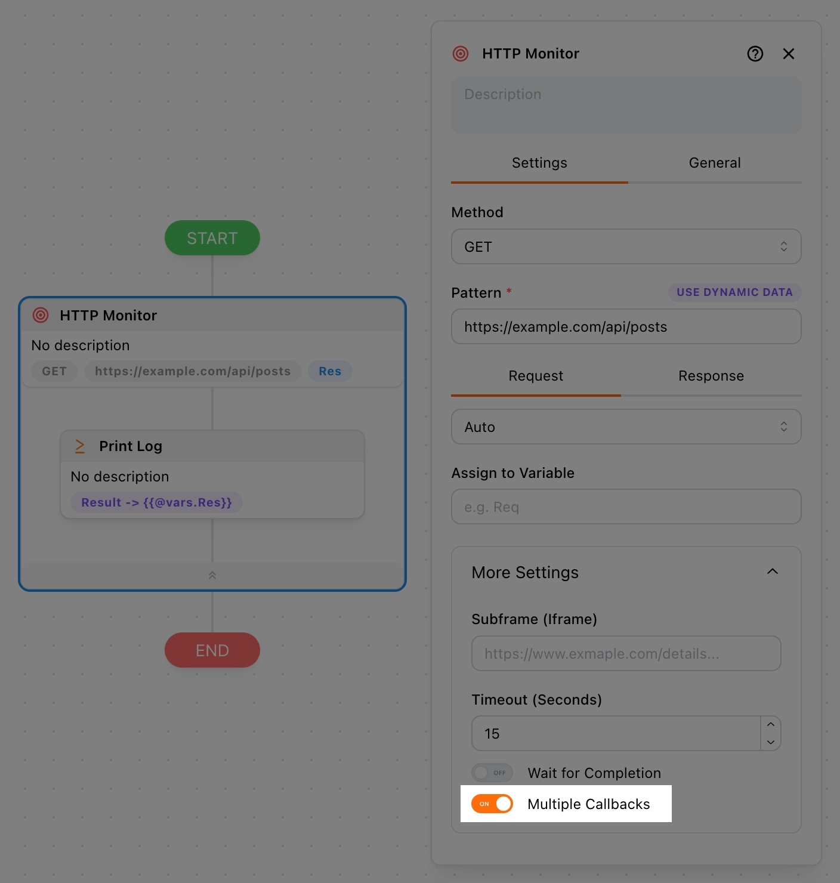This screenshot has width=840, height=883.
Task: Open the Auto request type dropdown
Action: pos(626,427)
